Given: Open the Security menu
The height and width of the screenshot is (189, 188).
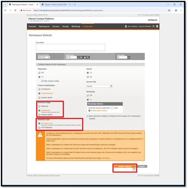Looking at the screenshot, I should coord(65,26).
